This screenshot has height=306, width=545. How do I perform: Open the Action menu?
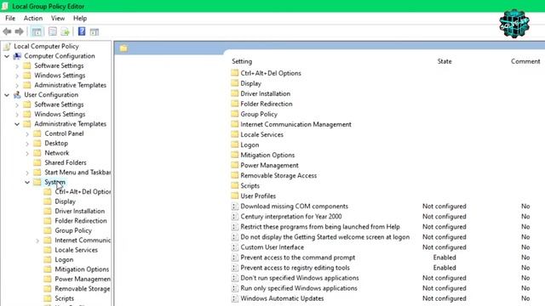click(x=33, y=19)
